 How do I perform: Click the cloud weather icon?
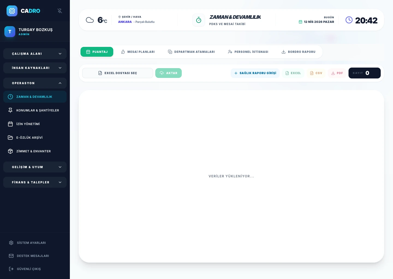90,20
